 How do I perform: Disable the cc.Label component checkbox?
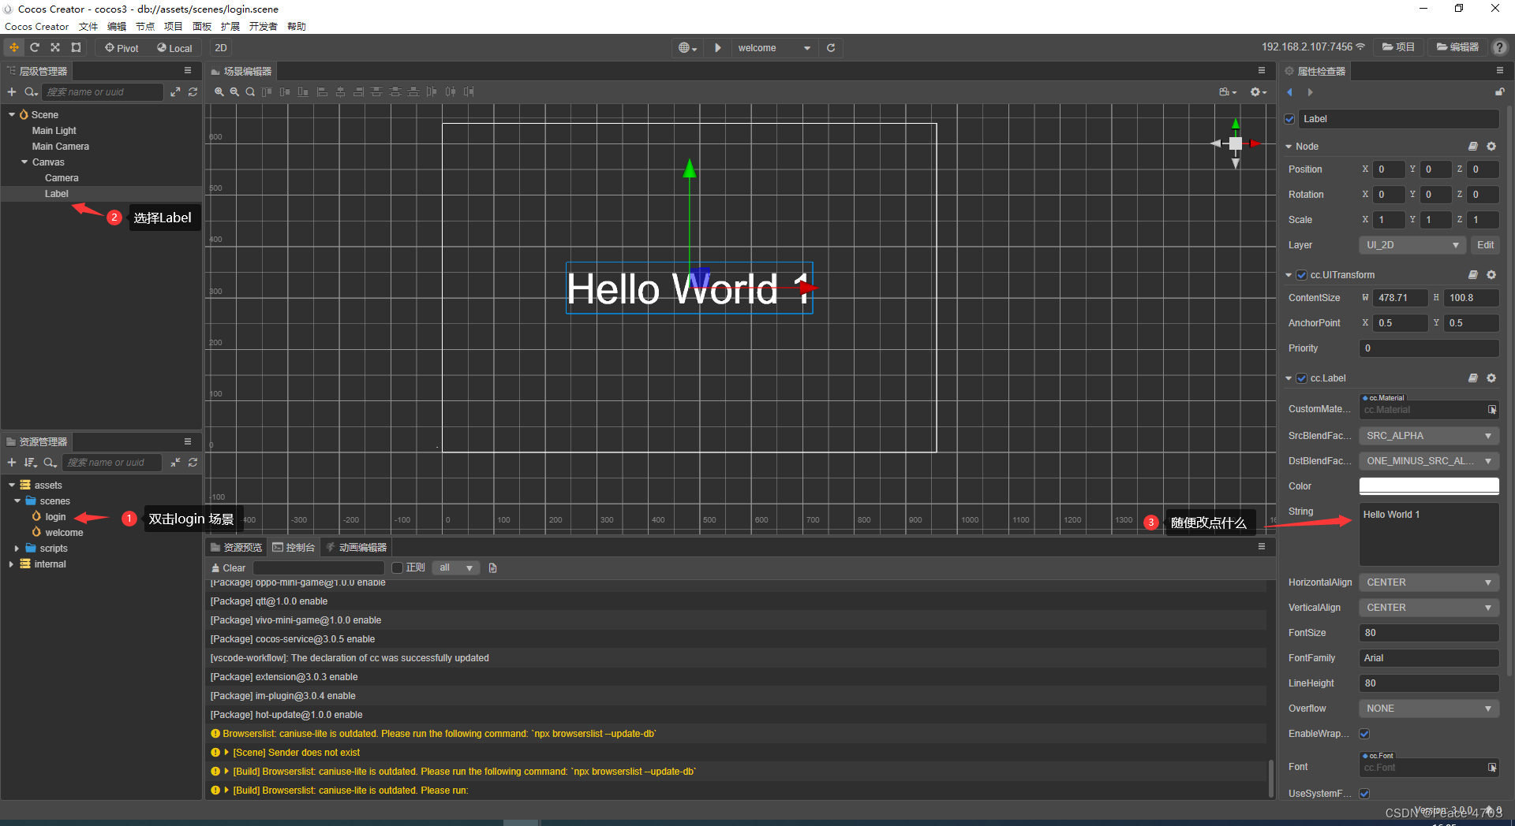[1301, 378]
